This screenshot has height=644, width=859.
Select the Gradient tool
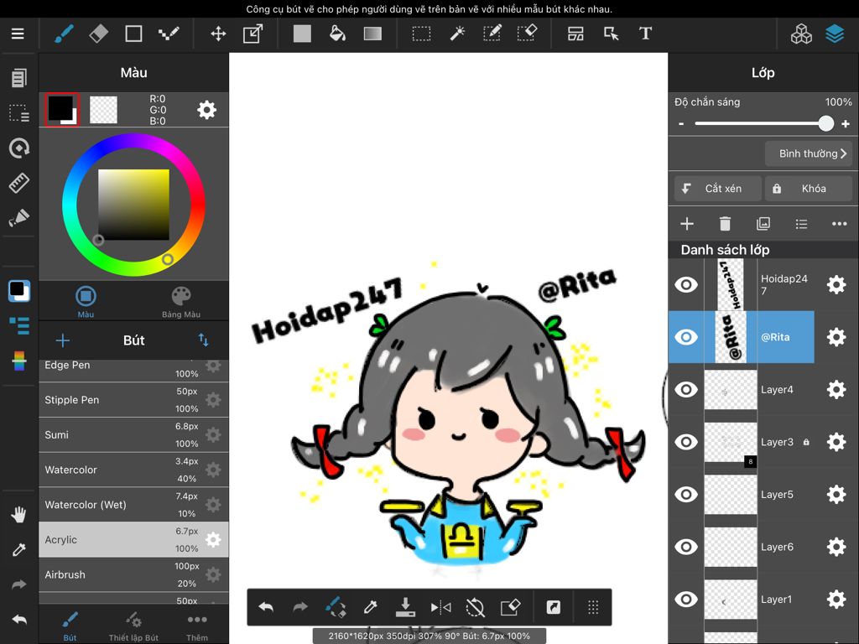372,34
